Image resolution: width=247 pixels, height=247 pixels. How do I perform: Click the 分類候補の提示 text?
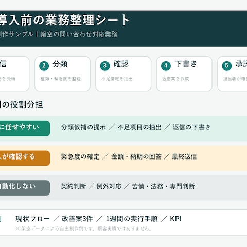83,127
